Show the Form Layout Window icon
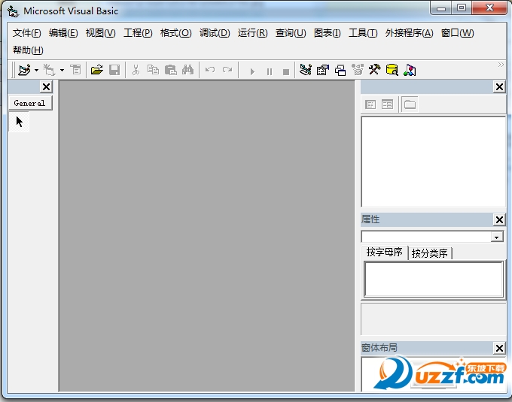The width and height of the screenshot is (512, 402). pyautogui.click(x=340, y=70)
